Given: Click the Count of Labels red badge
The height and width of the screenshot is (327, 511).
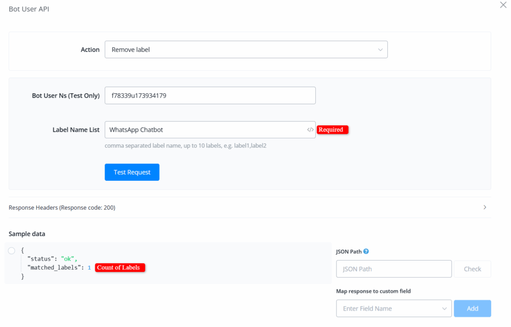Looking at the screenshot, I should (x=120, y=268).
